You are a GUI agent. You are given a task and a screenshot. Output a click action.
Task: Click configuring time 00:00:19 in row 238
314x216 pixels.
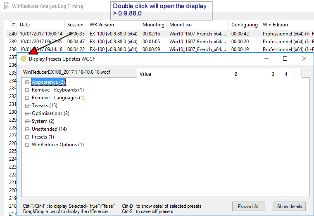coord(240,49)
